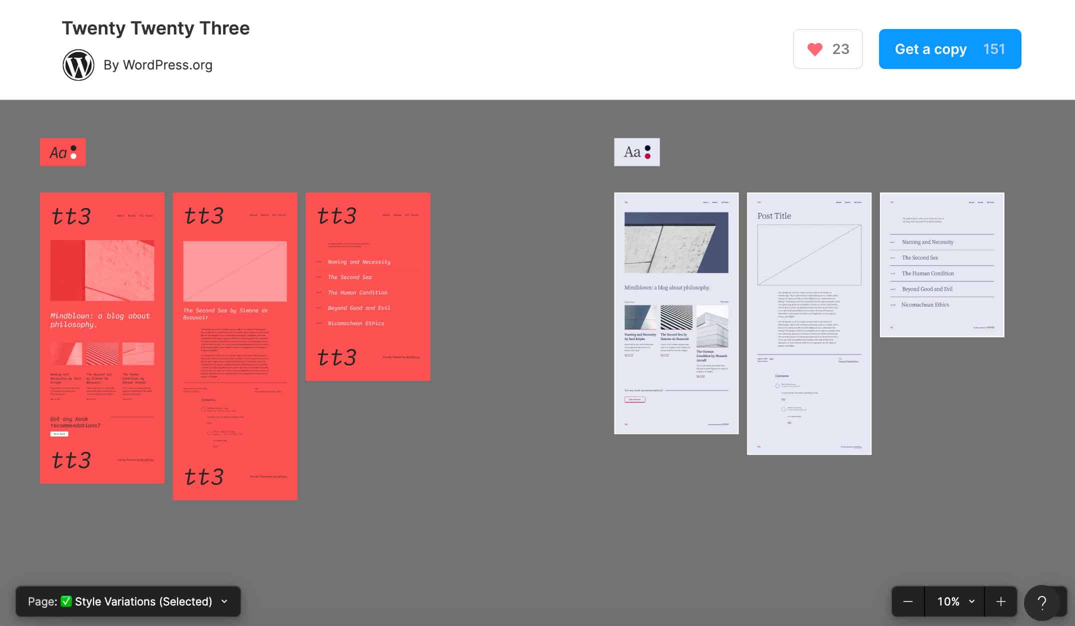Screen dimensions: 1075x626
Task: Click the zoom out minus button
Action: tap(908, 600)
